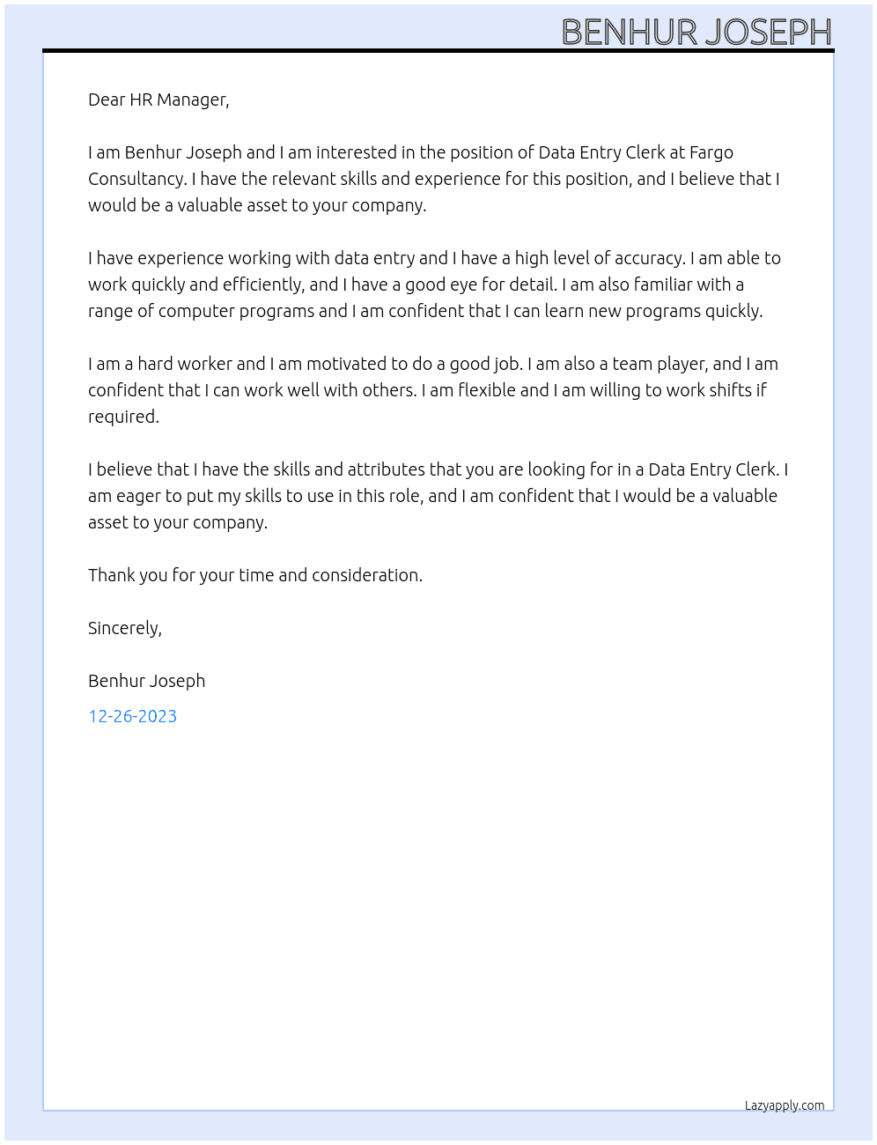Click the black horizontal header divider line
877x1145 pixels.
[x=438, y=50]
